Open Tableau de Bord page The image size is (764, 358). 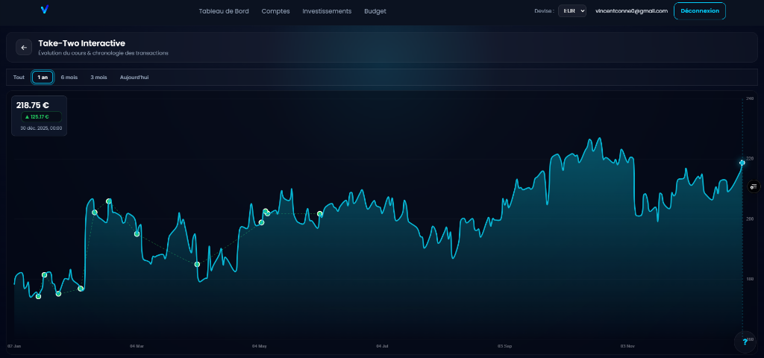(224, 11)
